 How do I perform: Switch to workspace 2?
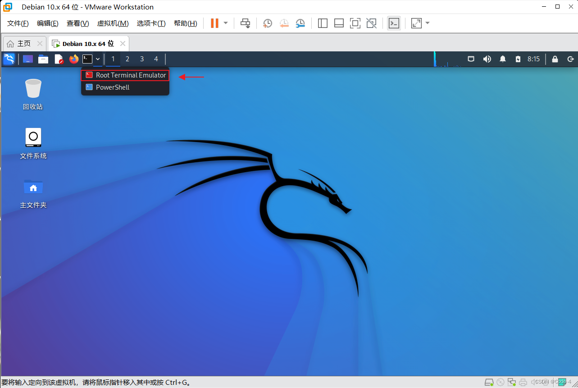[127, 59]
